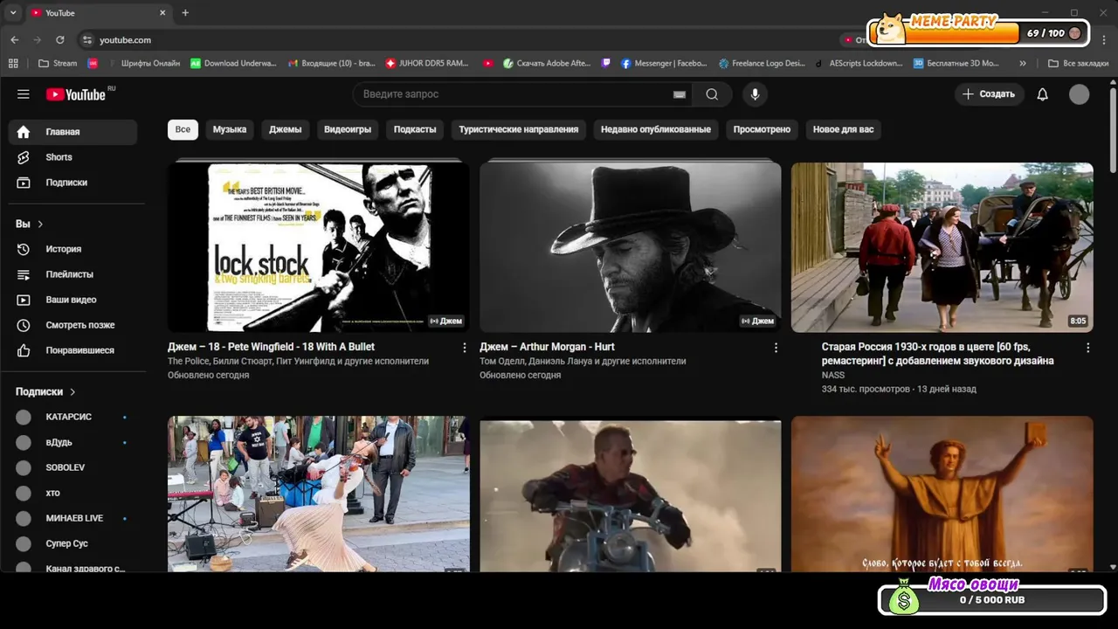
Task: Select the Видеоигры filter chip
Action: [x=348, y=129]
